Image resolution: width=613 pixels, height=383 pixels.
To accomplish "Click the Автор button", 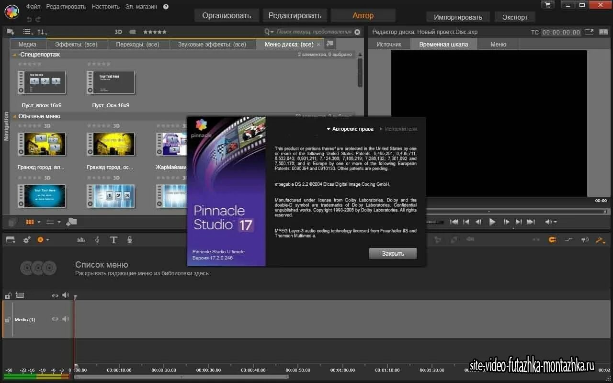I will click(x=363, y=15).
